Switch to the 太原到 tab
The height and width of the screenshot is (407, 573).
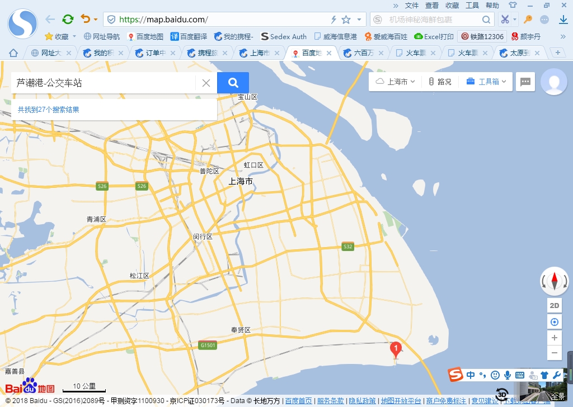519,53
